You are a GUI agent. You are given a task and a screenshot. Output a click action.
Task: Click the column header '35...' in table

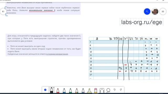click(146, 39)
